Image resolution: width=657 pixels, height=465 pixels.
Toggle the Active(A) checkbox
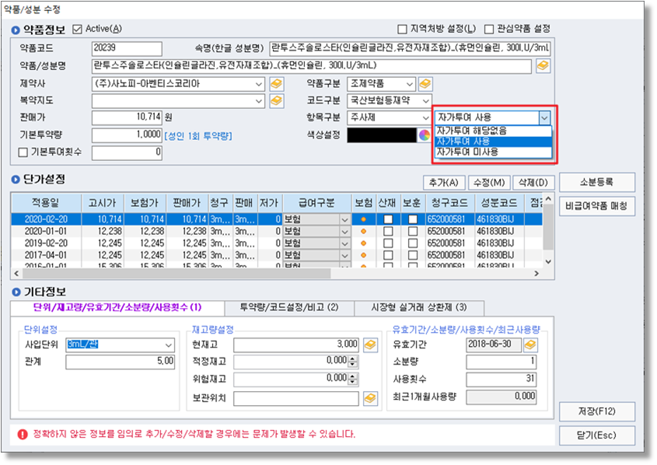[x=77, y=30]
